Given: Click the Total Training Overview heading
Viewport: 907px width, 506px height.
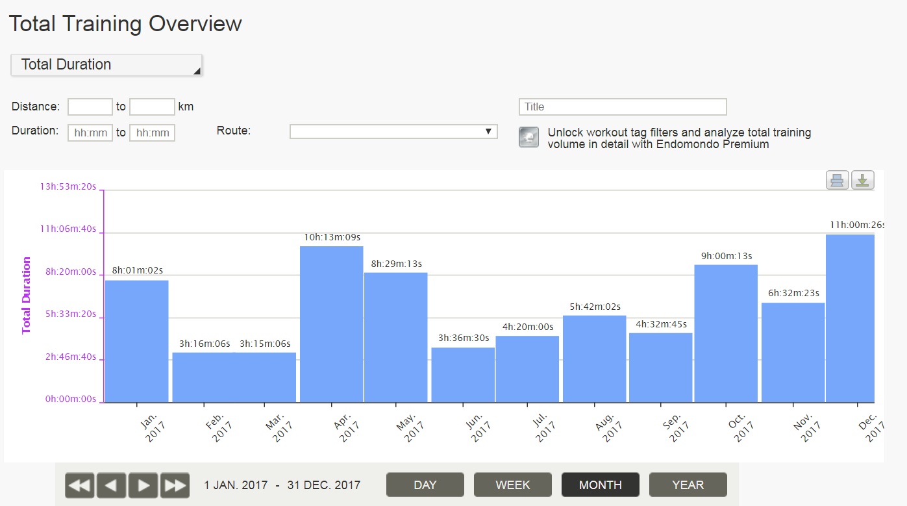Looking at the screenshot, I should 125,24.
